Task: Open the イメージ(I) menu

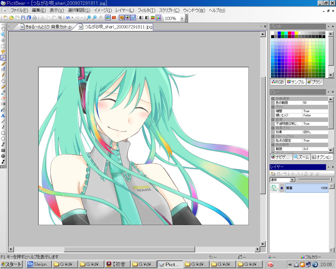Action: 103,10
